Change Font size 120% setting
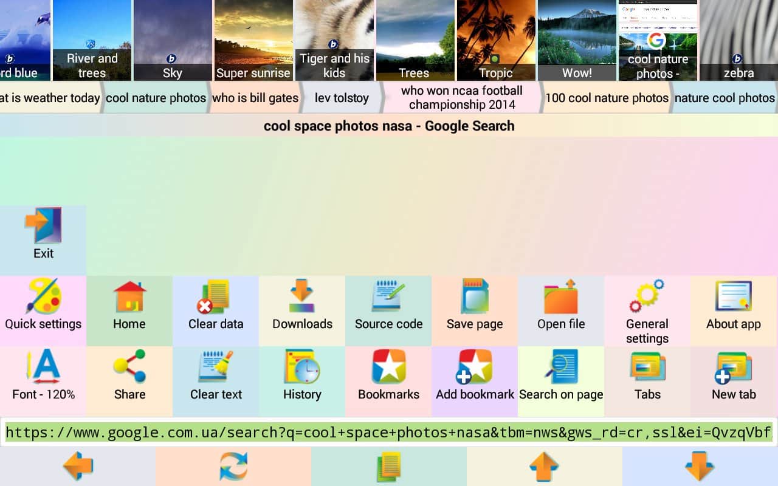The height and width of the screenshot is (486, 778). click(x=43, y=368)
